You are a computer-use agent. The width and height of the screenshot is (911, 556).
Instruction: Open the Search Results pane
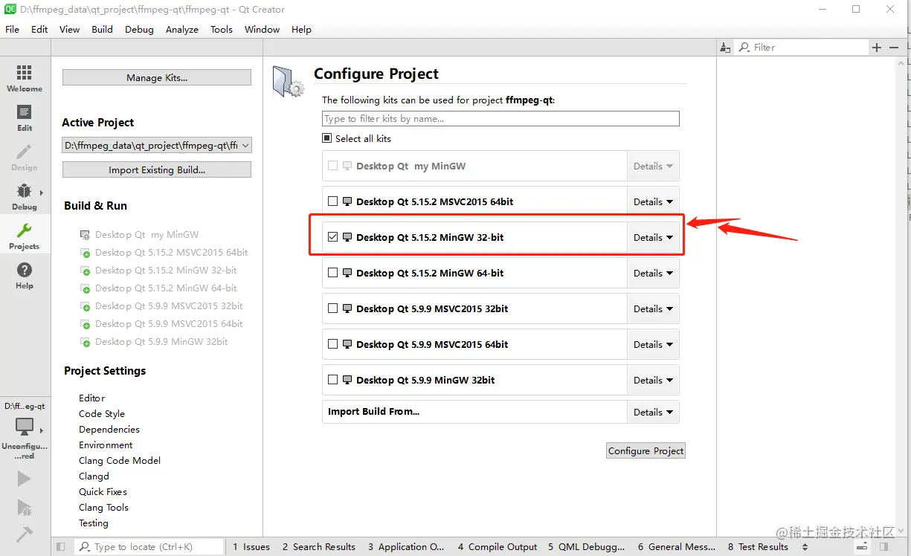coord(319,546)
